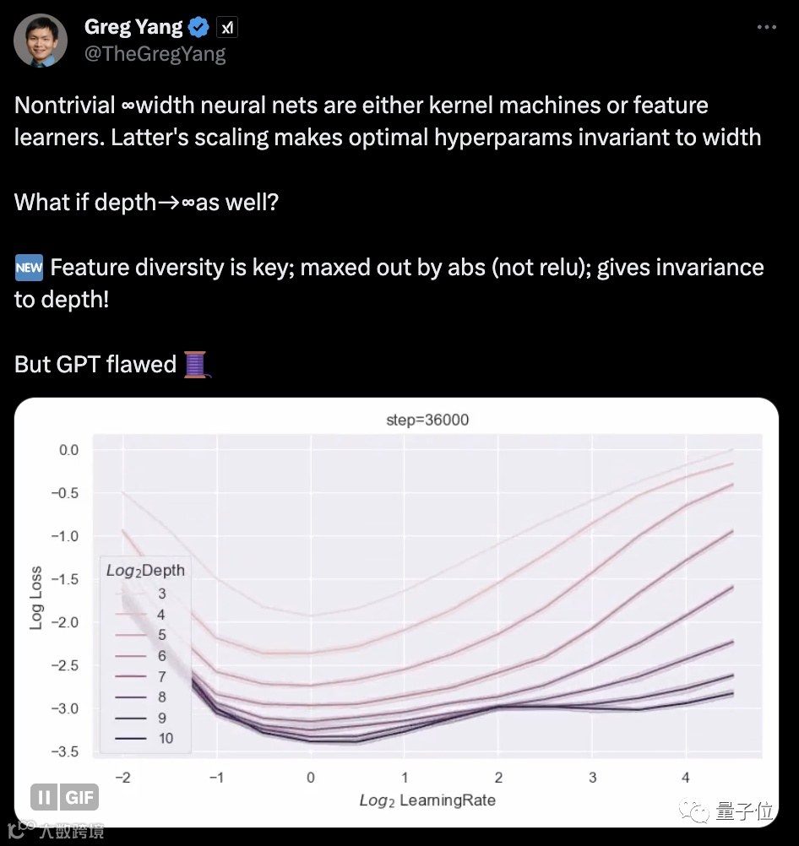Click the xAI affiliation badge
The height and width of the screenshot is (846, 799).
click(227, 28)
